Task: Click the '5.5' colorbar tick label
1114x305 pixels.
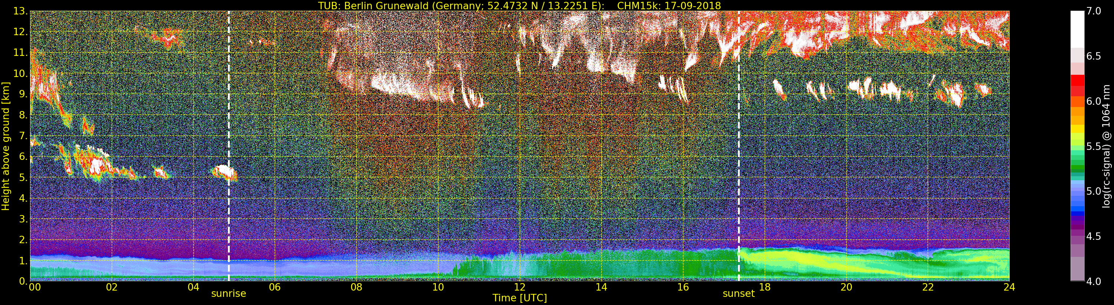Action: coord(1093,146)
